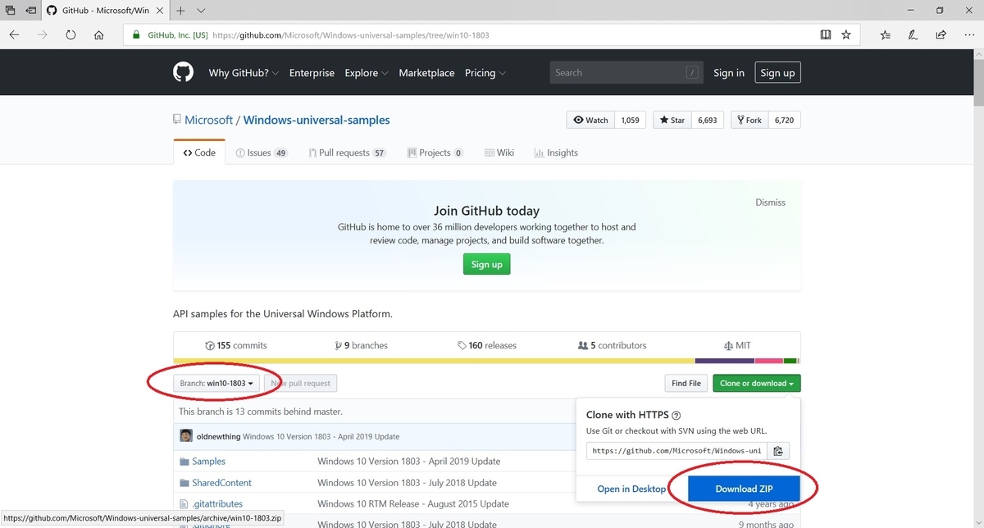Click the tabs you've set aside icon
Viewport: 984px width, 528px height.
tap(11, 11)
